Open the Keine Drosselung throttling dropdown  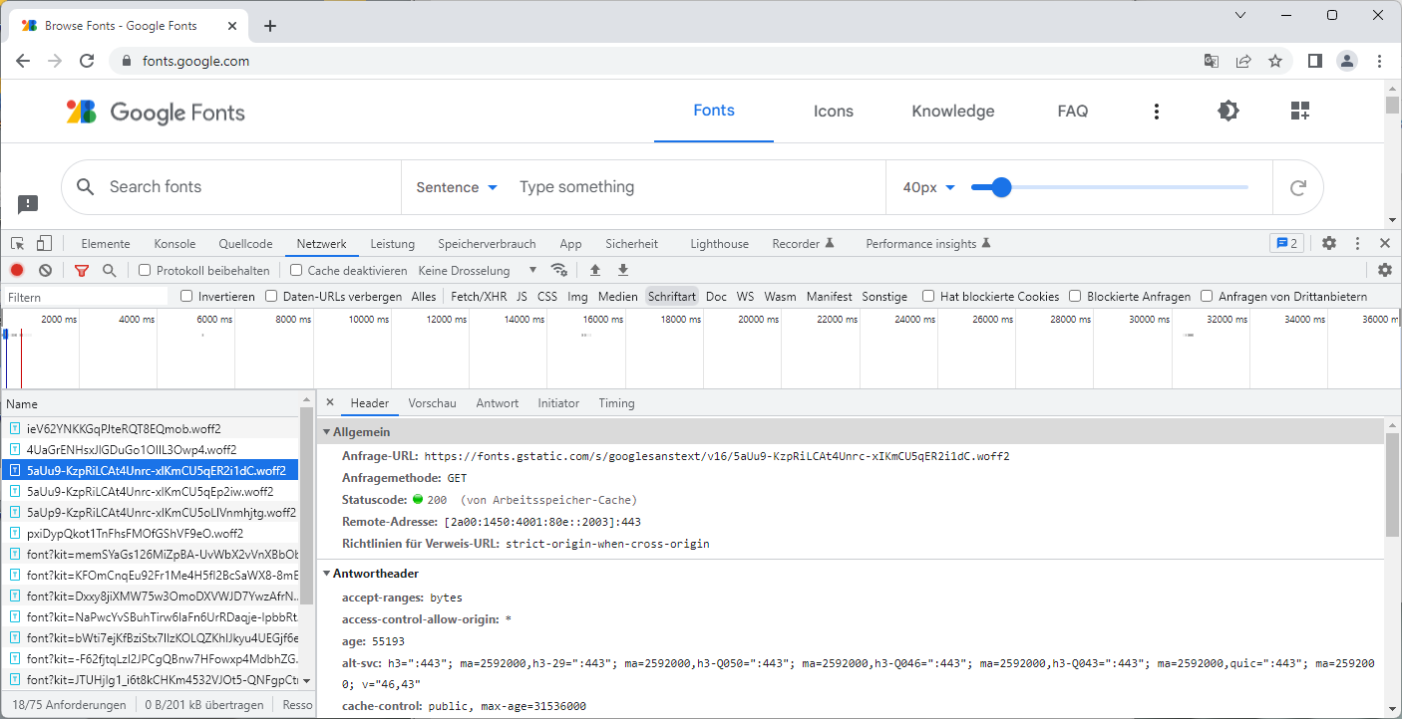coord(477,270)
